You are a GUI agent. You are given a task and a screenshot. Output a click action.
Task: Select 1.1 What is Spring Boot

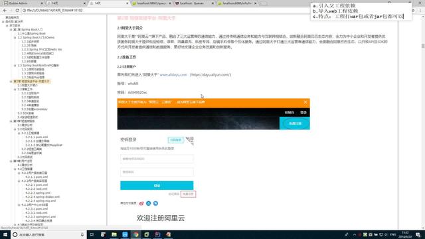pyautogui.click(x=31, y=34)
